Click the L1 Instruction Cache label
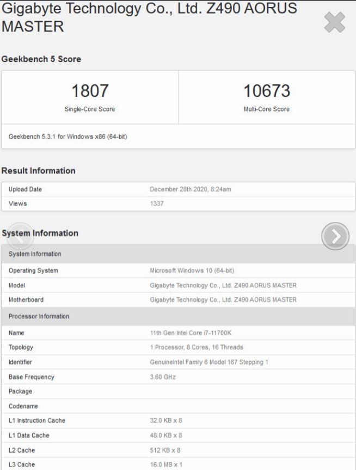Viewport: 356px width, 470px height. tap(37, 420)
